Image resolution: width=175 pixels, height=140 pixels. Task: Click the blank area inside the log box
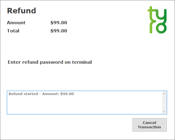coord(84,105)
